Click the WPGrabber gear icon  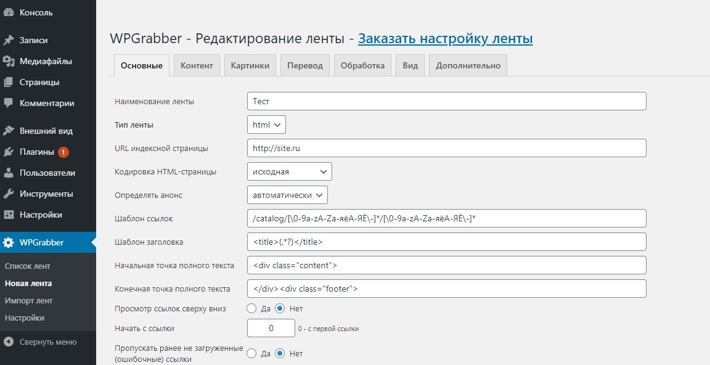coord(8,242)
